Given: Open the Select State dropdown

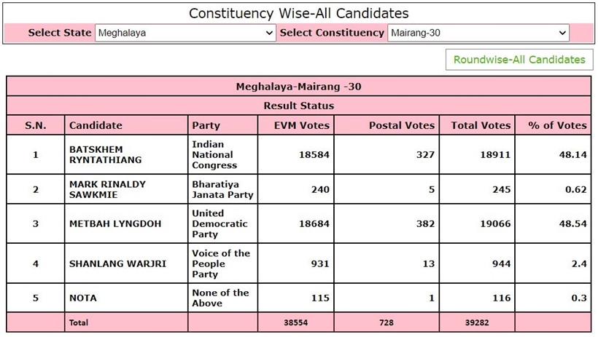Looking at the screenshot, I should coord(185,33).
